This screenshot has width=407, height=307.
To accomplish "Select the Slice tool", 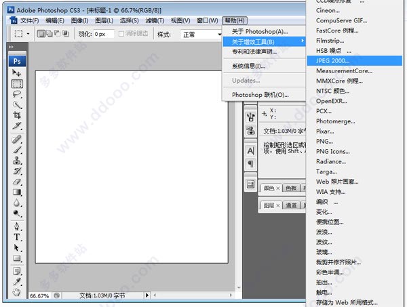I will (x=17, y=126).
